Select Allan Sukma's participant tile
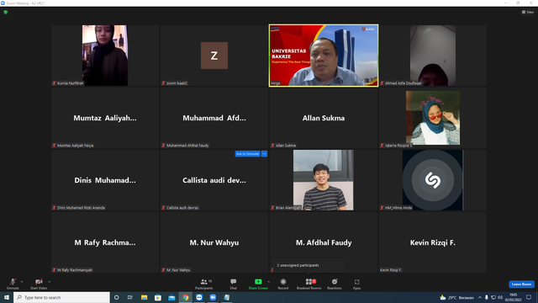Screen dimensions: 538x303 (x=324, y=118)
